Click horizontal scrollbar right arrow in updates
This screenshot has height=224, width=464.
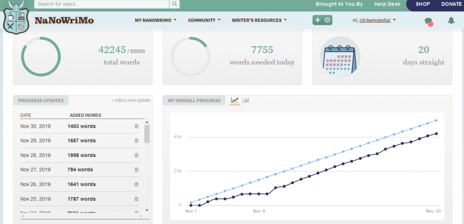(141, 216)
